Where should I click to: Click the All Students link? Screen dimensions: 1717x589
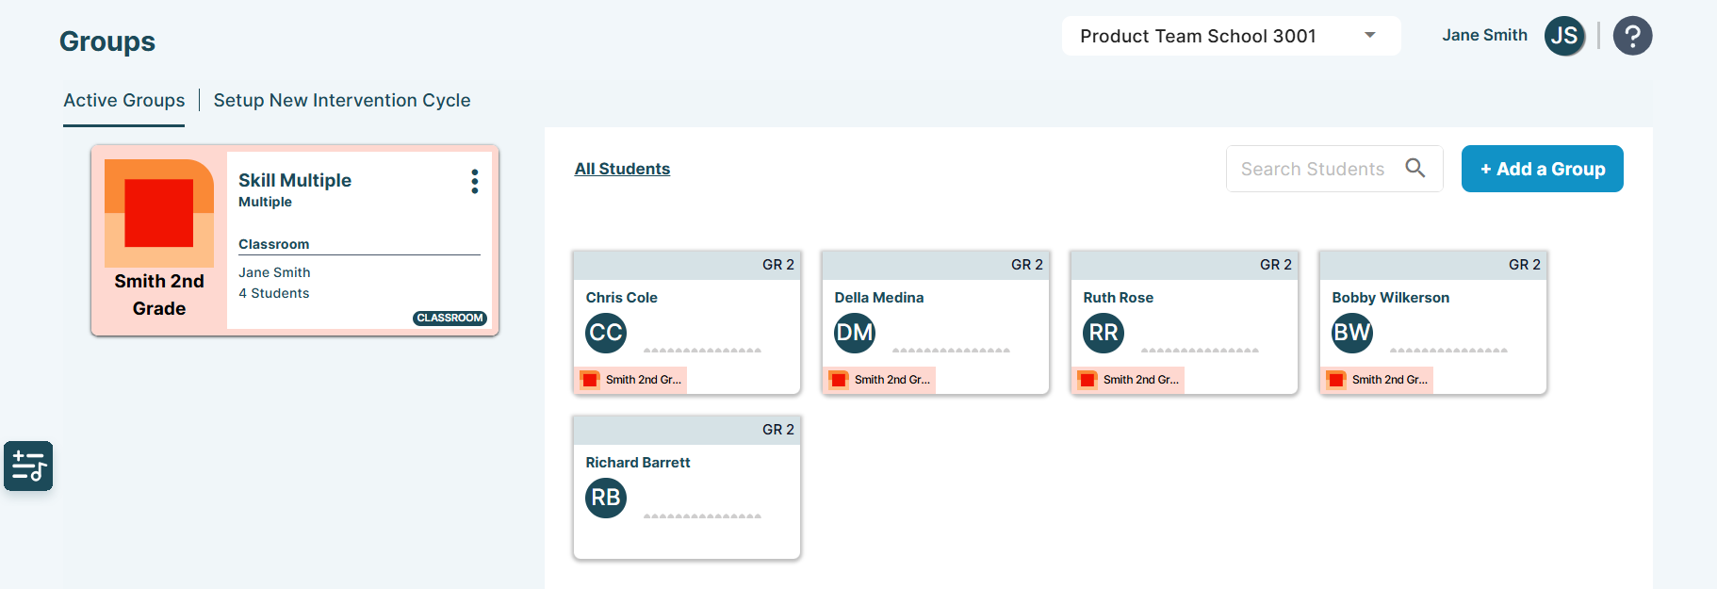[x=622, y=169]
